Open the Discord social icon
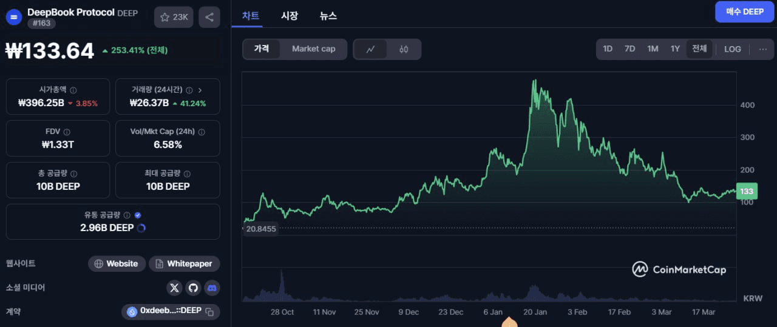Screen dimensions: 777x327 click(211, 288)
